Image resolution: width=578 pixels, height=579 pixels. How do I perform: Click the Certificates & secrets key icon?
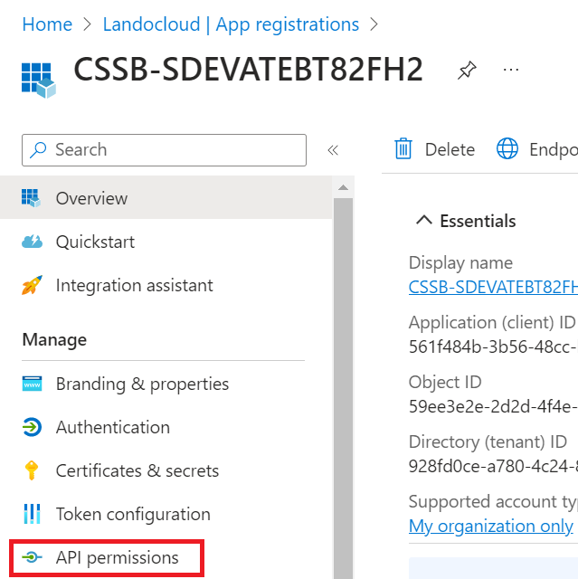click(32, 470)
